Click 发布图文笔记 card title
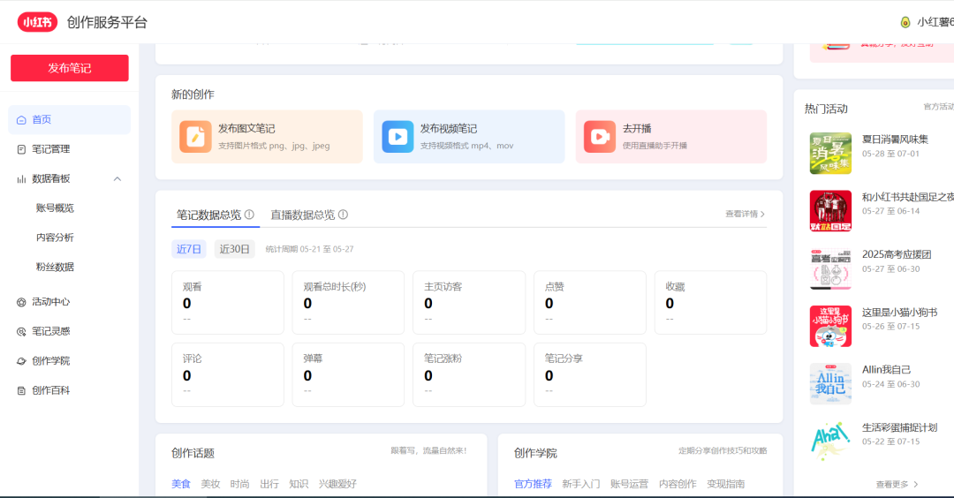This screenshot has width=954, height=498. click(246, 128)
